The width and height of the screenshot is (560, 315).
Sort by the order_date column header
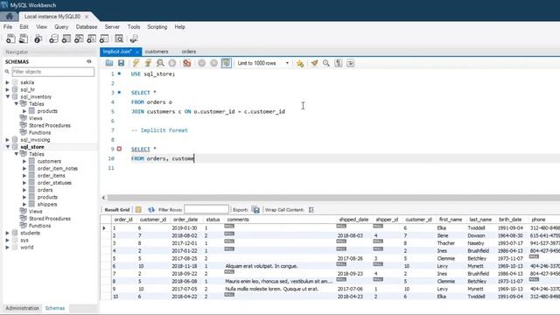click(x=185, y=220)
